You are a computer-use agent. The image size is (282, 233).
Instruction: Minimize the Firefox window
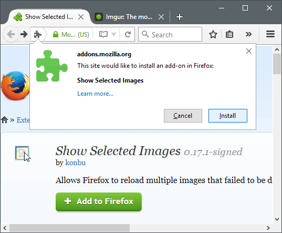[x=222, y=8]
